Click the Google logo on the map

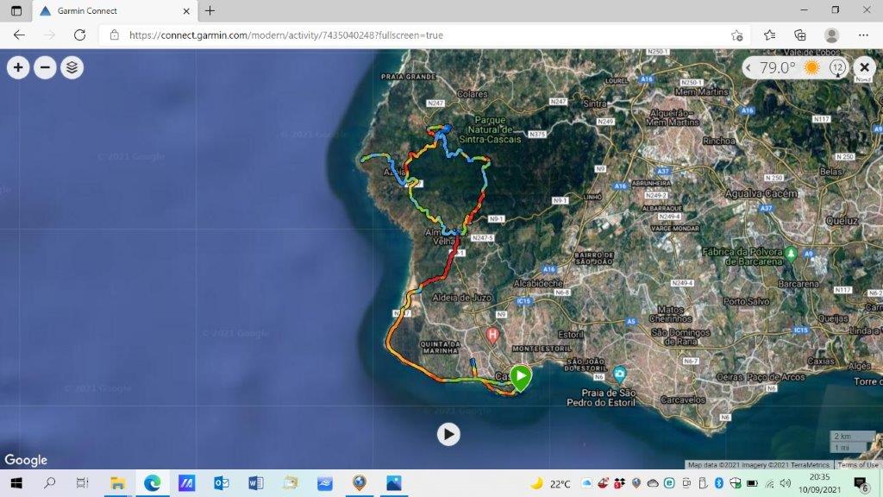click(x=26, y=460)
